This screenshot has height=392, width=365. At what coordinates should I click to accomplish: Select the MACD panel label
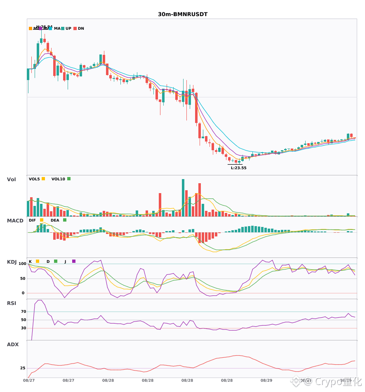[x=15, y=221]
